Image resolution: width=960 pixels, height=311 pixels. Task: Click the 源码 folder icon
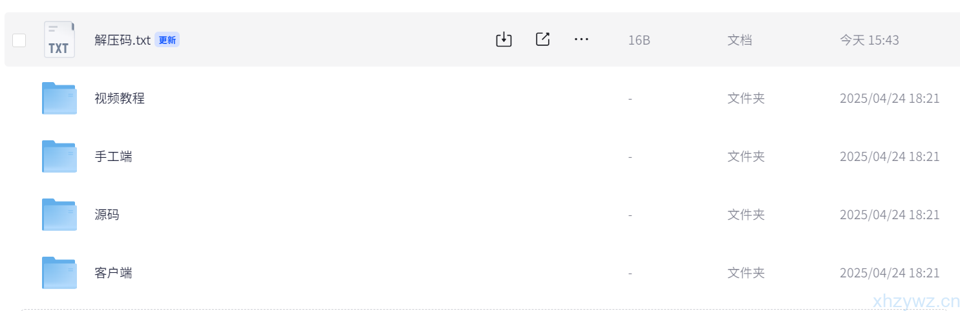click(59, 215)
